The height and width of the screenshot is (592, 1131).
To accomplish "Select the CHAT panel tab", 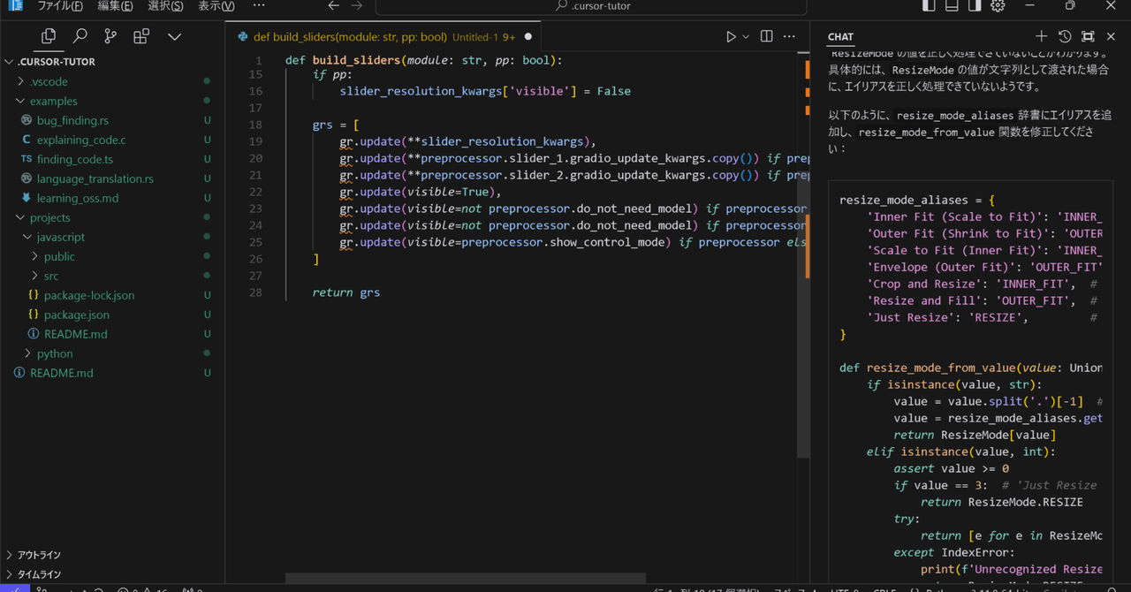I will (x=840, y=37).
